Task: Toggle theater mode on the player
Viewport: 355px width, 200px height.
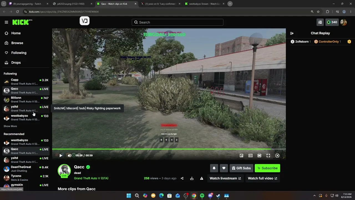Action: (x=259, y=156)
